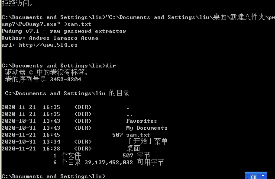Click the single-dot directory entry
The image size is (275, 179).
point(128,107)
